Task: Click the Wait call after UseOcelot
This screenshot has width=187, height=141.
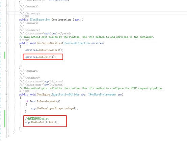Action: pyautogui.click(x=52, y=122)
